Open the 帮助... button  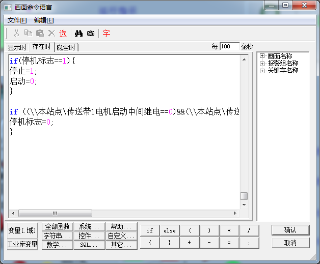tap(121, 226)
